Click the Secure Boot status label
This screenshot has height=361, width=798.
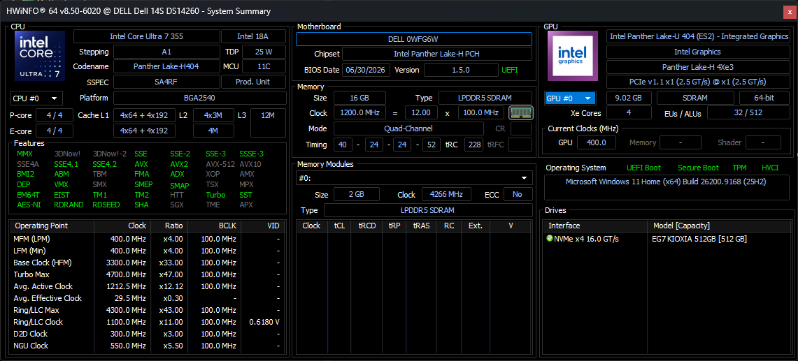click(698, 168)
